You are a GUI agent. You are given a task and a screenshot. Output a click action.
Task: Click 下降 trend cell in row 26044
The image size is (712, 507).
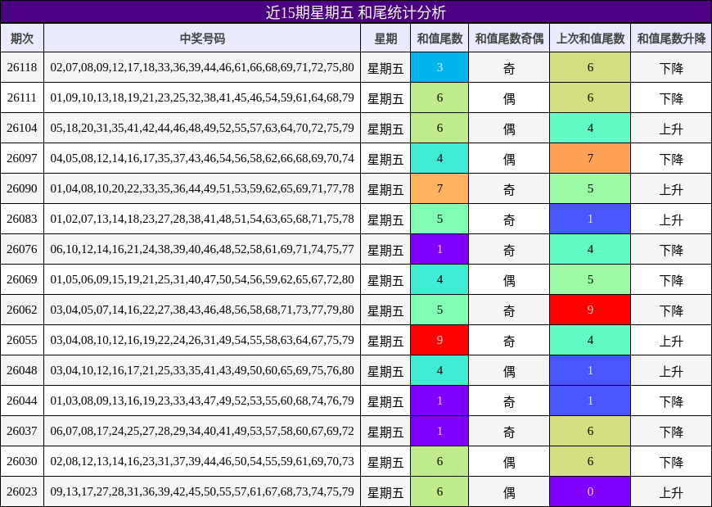(671, 401)
